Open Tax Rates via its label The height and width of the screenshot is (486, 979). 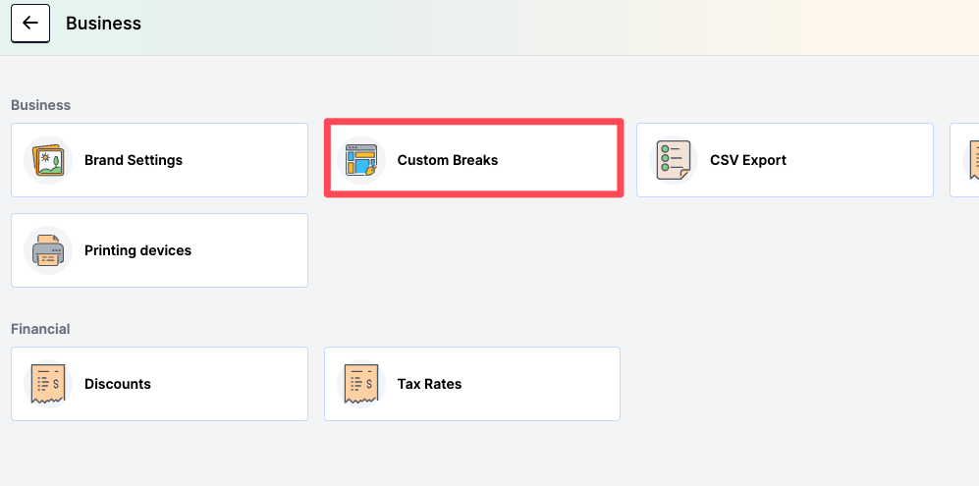[x=429, y=384]
